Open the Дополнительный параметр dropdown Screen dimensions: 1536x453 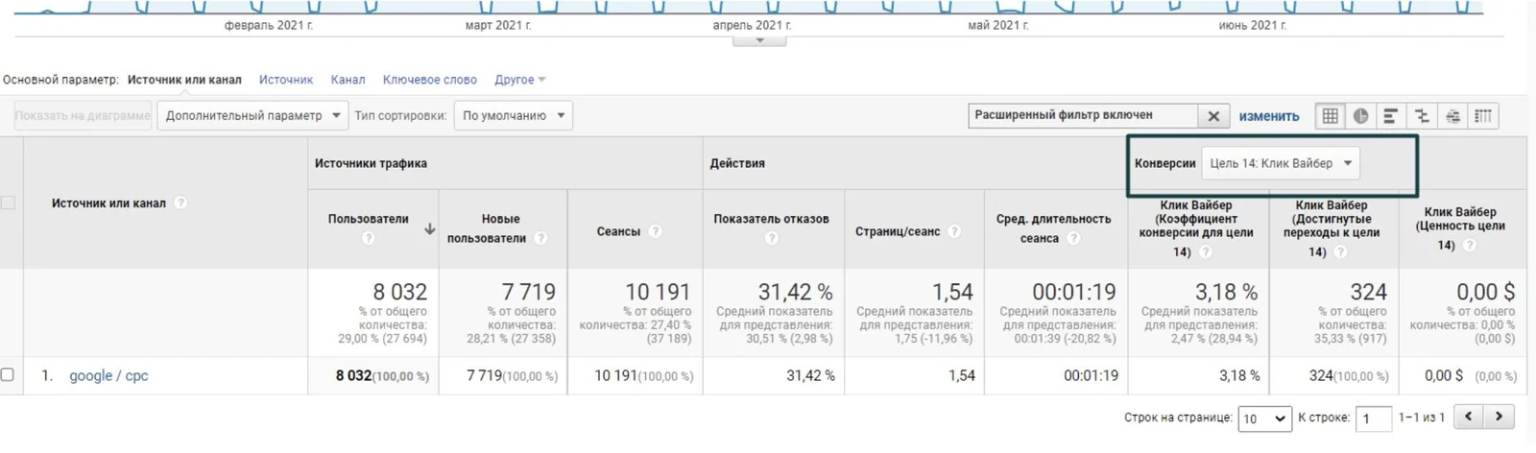pyautogui.click(x=252, y=115)
